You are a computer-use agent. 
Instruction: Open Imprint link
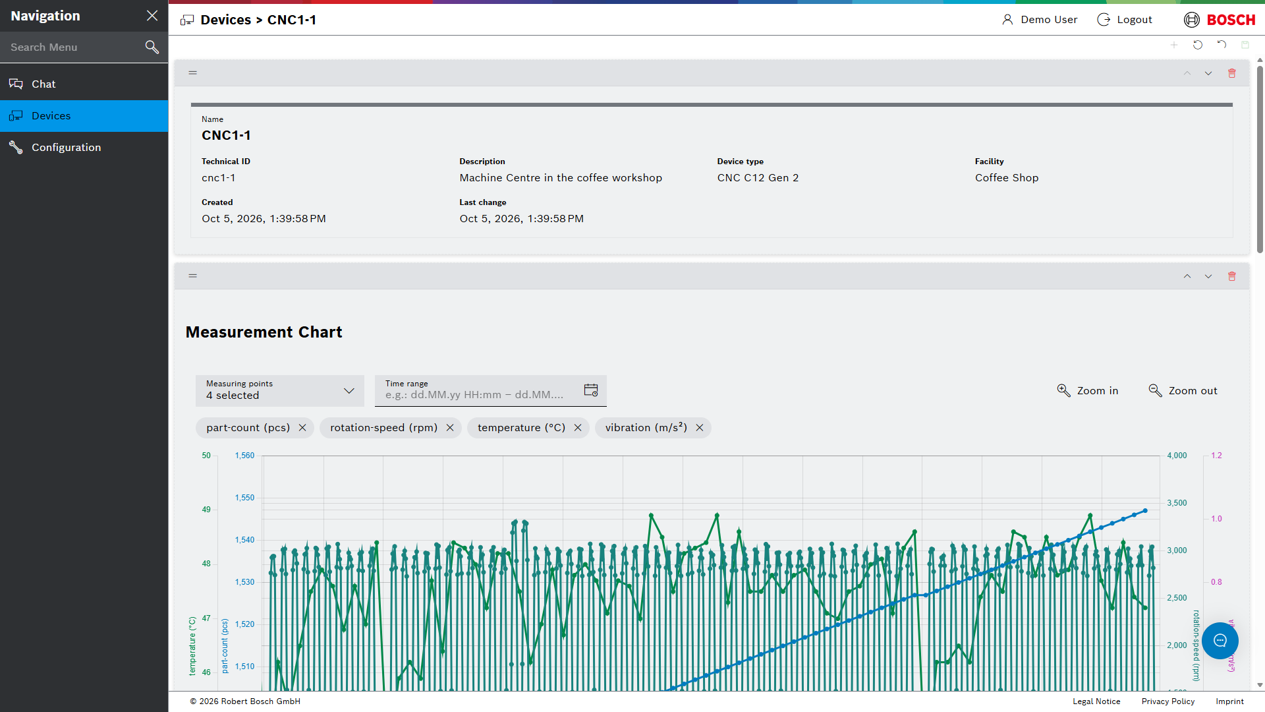1230,701
